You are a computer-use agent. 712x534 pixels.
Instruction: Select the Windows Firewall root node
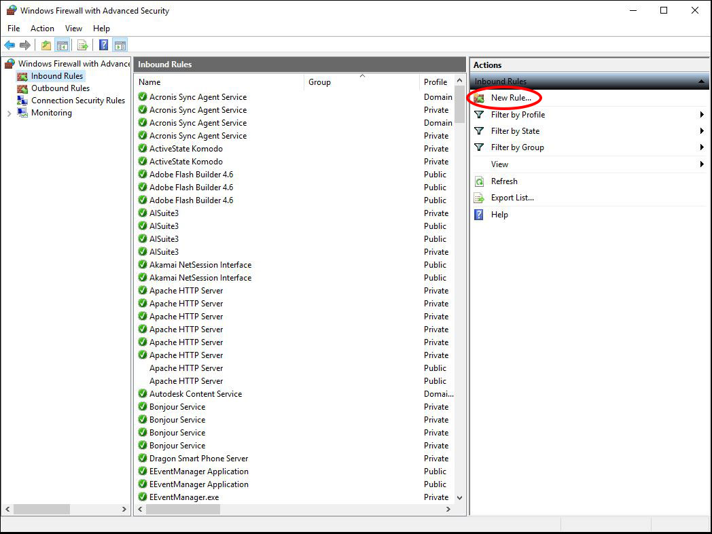[x=74, y=64]
